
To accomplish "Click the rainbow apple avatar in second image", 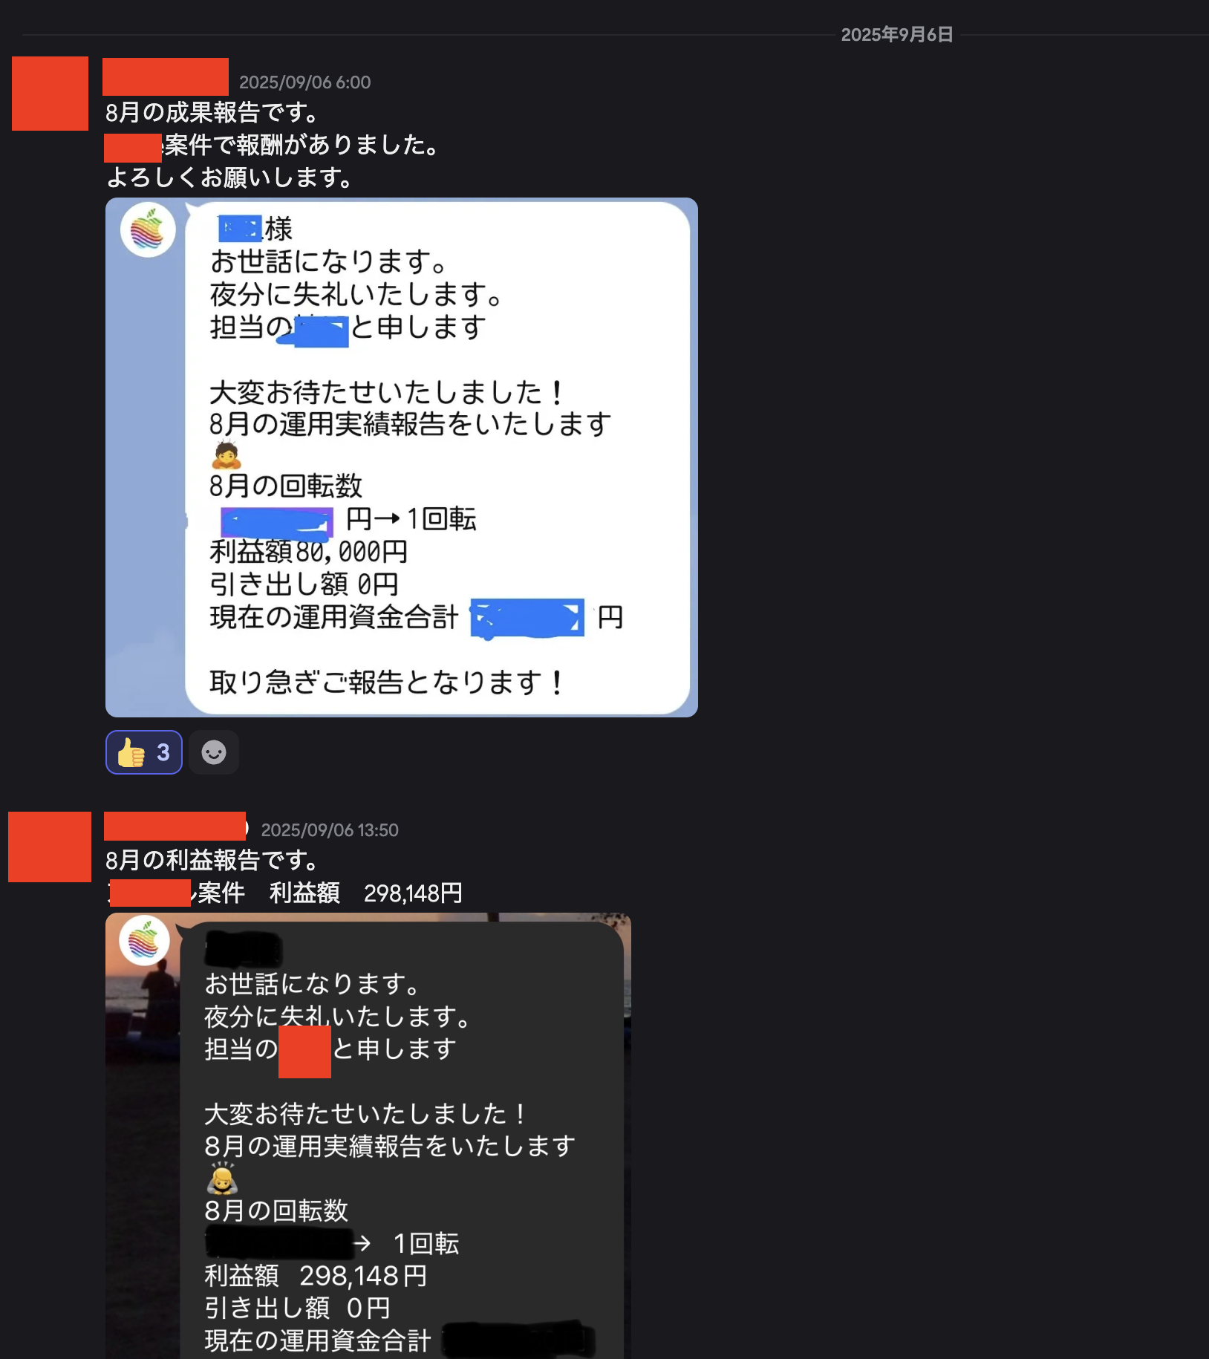I will click(x=144, y=940).
